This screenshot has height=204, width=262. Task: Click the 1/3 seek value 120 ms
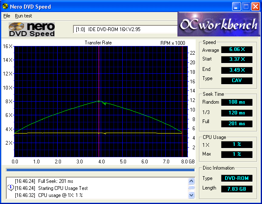click(x=237, y=113)
